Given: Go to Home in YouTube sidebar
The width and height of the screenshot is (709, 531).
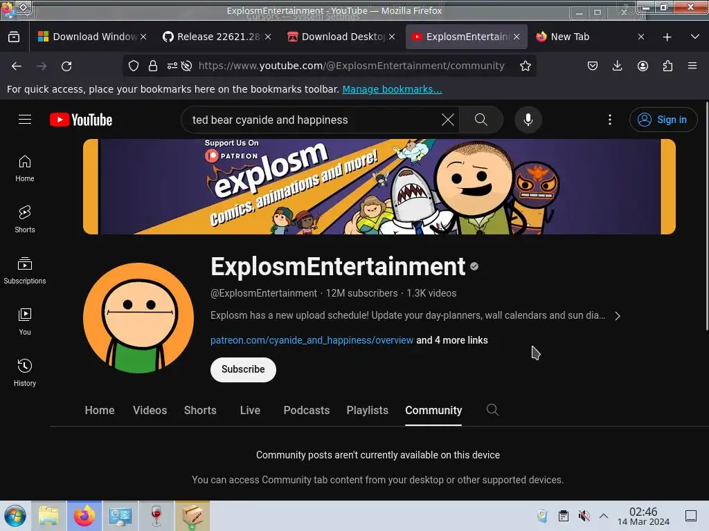Looking at the screenshot, I should 25,169.
